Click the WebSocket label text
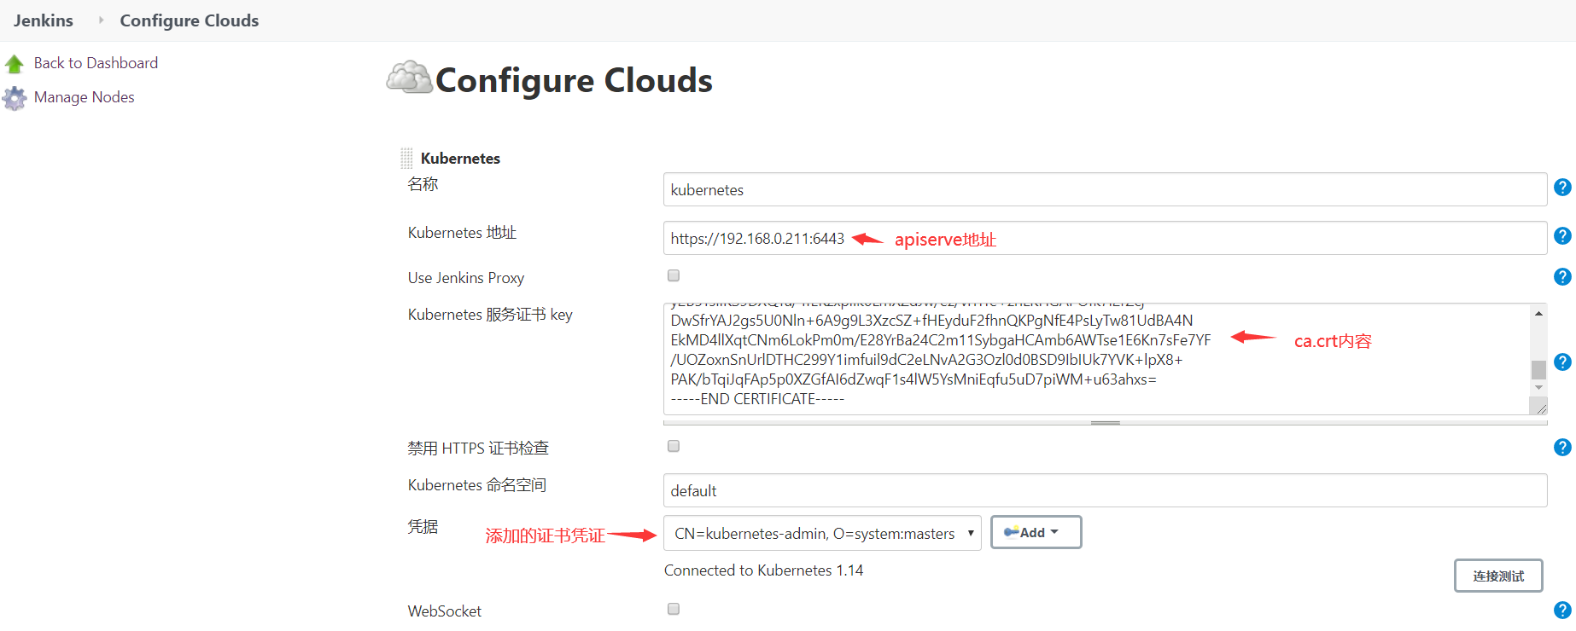 [x=445, y=611]
